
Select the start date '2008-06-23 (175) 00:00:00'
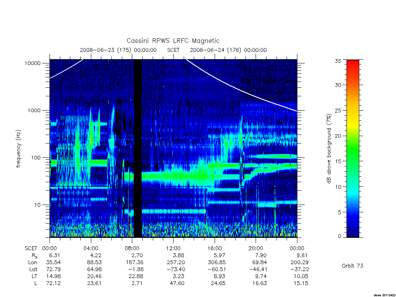click(x=118, y=50)
